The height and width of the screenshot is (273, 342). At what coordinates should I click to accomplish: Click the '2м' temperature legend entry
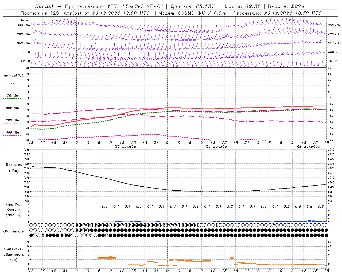[x=13, y=83]
